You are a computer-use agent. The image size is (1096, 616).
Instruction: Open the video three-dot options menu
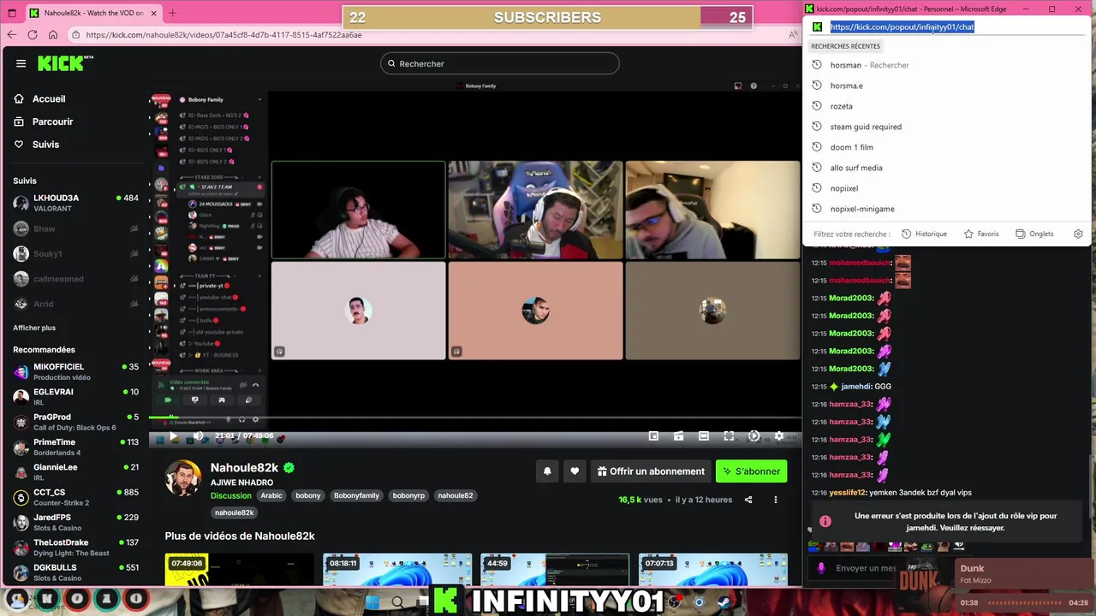pos(776,500)
